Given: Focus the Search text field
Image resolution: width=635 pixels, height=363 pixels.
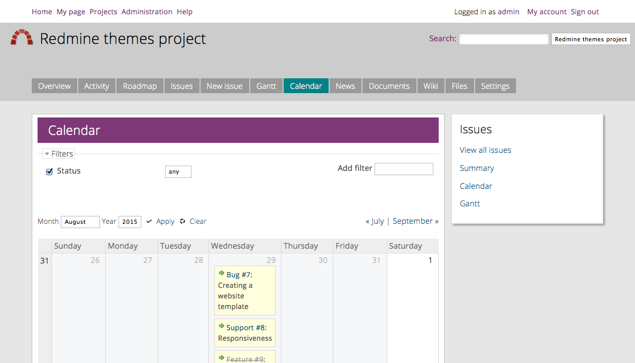Looking at the screenshot, I should [x=504, y=39].
